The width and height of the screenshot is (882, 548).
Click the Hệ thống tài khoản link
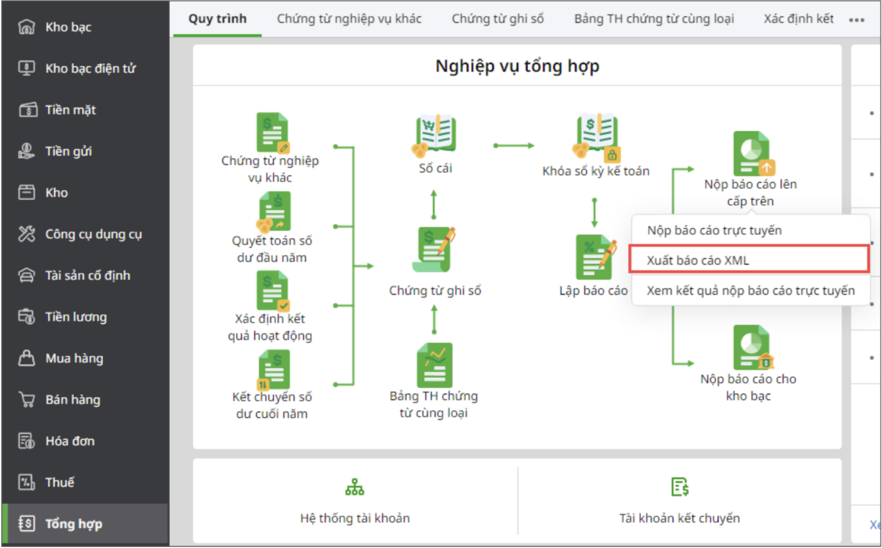355,518
